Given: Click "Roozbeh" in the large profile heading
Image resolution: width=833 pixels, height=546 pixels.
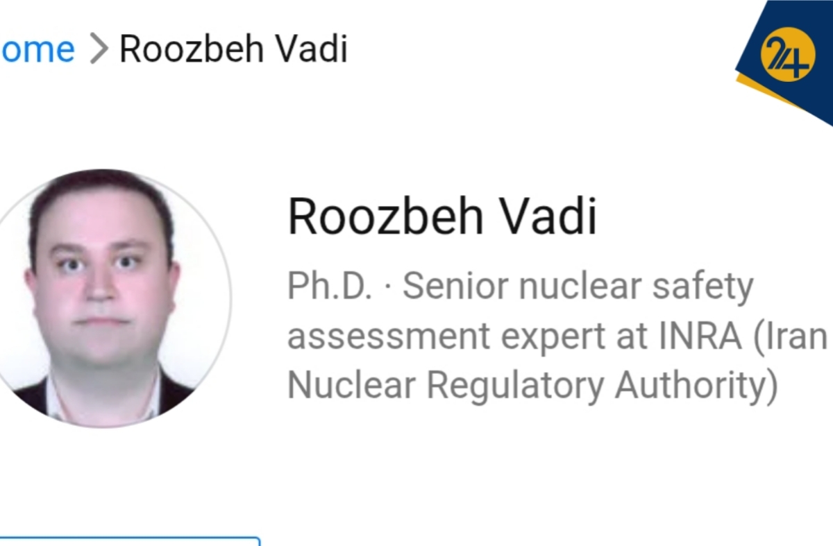Looking at the screenshot, I should tap(385, 216).
